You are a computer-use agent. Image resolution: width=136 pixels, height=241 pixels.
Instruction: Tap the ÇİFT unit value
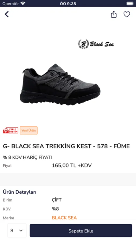[57, 200]
